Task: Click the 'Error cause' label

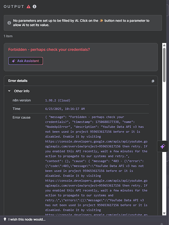Action: pyautogui.click(x=22, y=118)
